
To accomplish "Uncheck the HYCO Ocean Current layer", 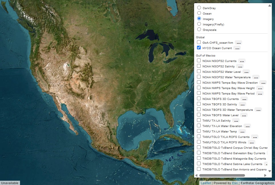I will (x=199, y=48).
